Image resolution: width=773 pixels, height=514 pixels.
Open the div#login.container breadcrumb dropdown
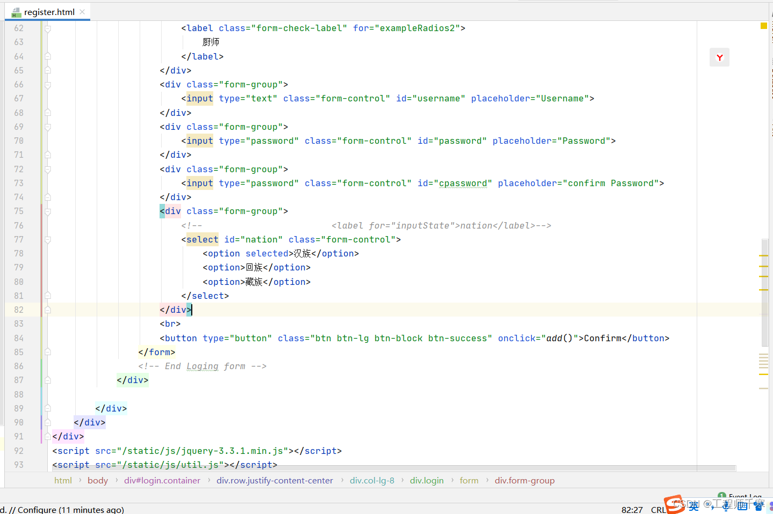[x=162, y=480]
